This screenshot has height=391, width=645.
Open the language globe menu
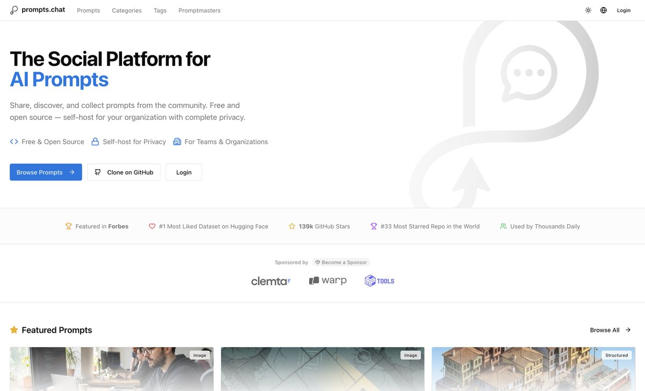click(x=604, y=10)
